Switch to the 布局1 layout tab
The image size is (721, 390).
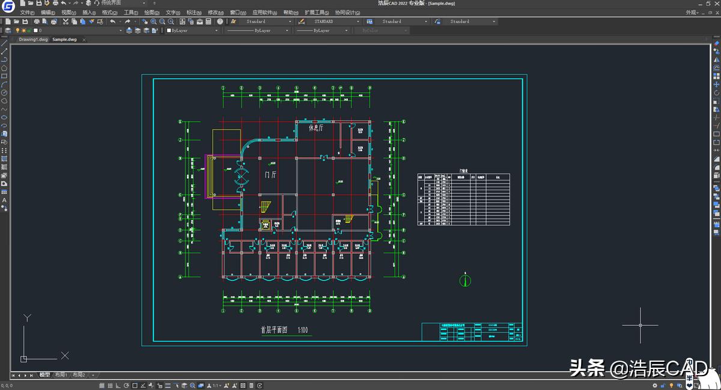(61, 375)
